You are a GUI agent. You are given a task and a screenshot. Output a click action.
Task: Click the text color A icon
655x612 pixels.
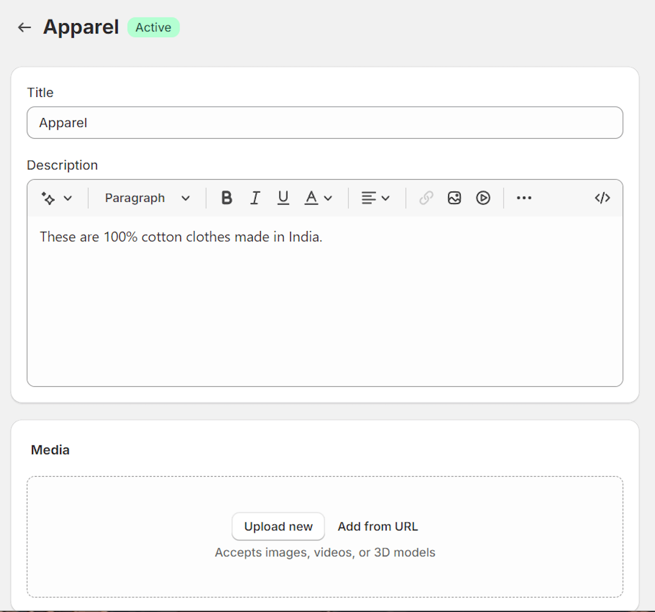pos(311,198)
